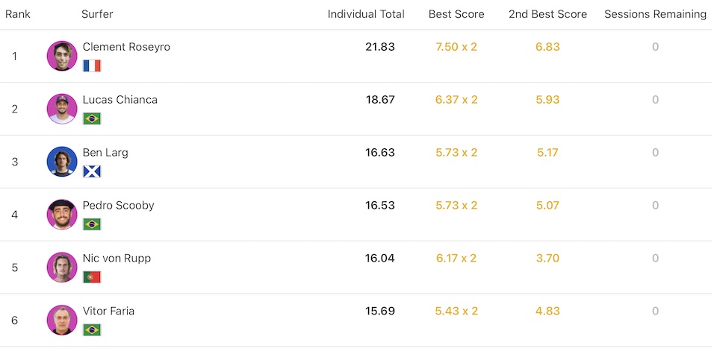The height and width of the screenshot is (351, 717).
Task: Open Pedro Scooby's name link
Action: 118,206
